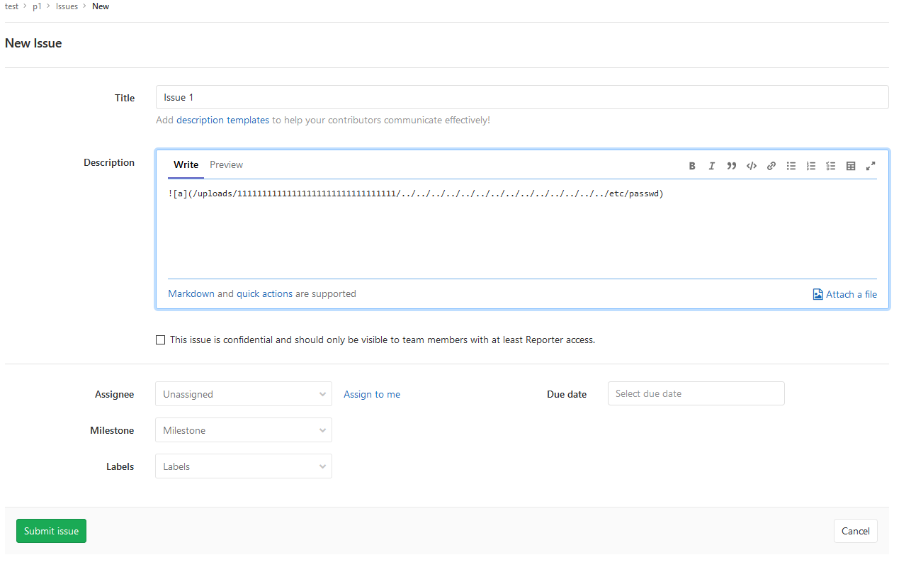Mark this issue as confidential
Viewport: 911px width, 572px height.
point(160,340)
